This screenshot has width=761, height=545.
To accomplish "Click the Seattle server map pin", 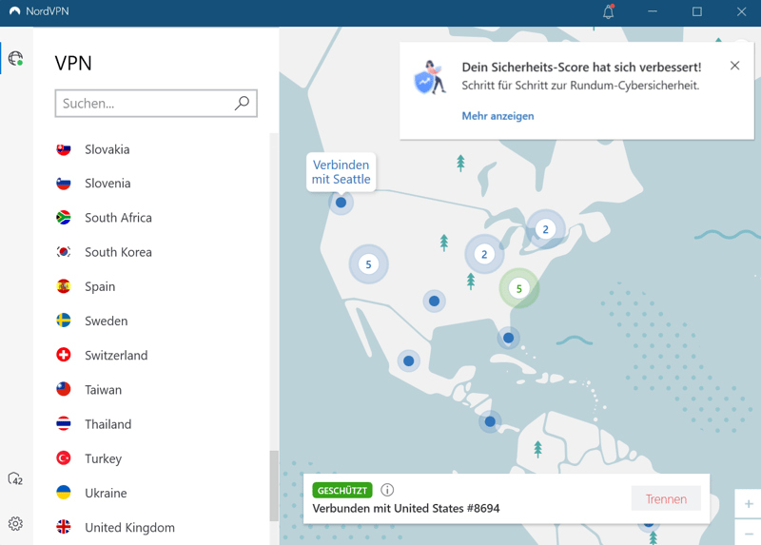I will click(341, 203).
